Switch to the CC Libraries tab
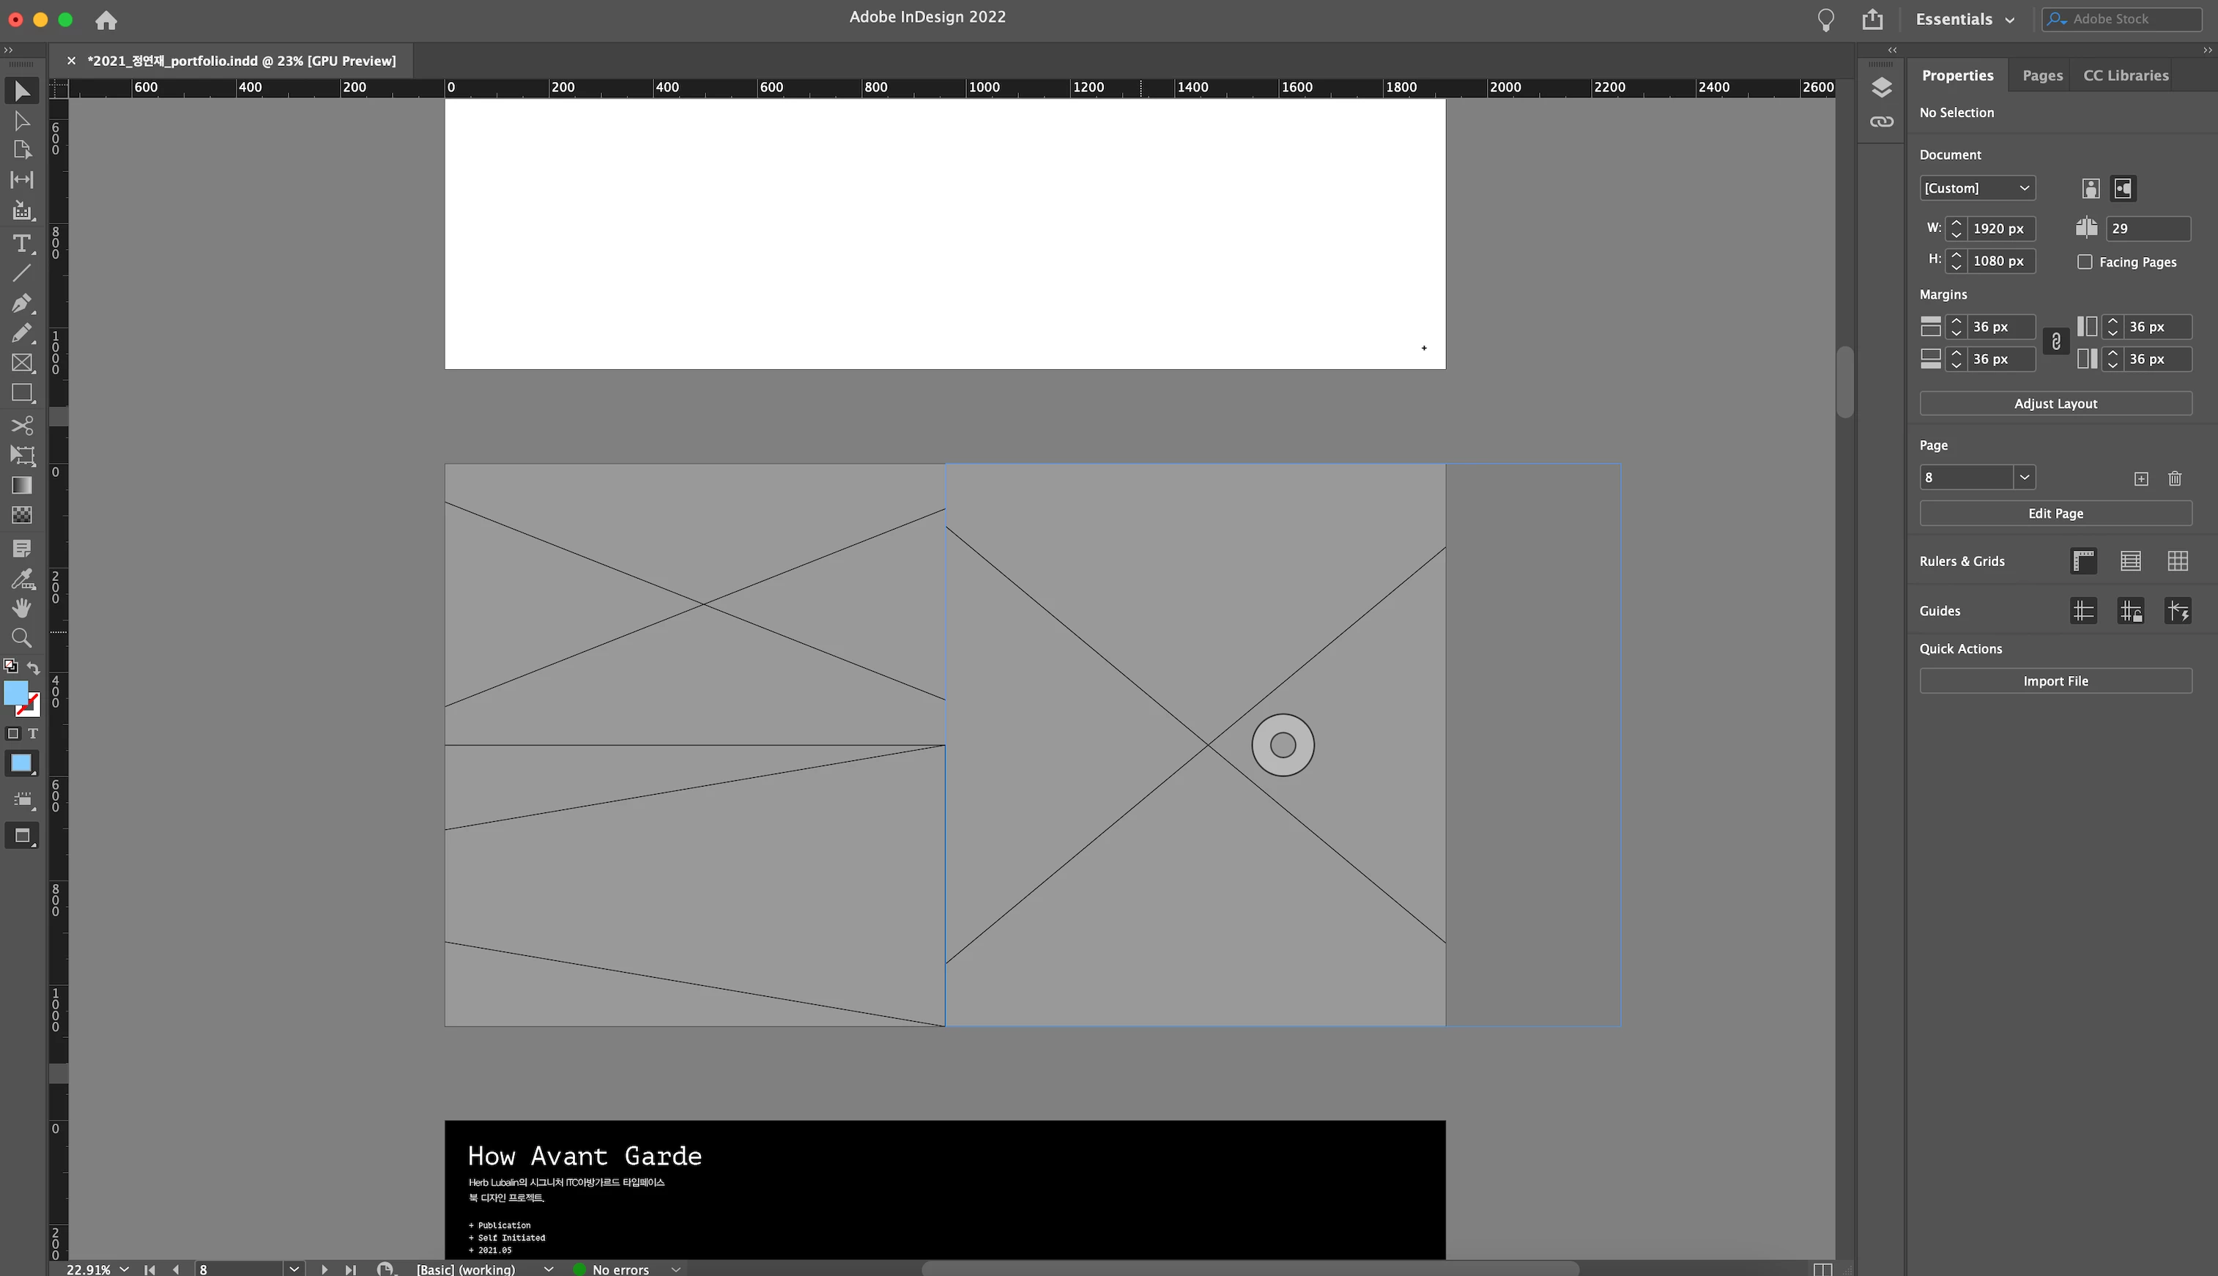Viewport: 2218px width, 1276px height. pyautogui.click(x=2125, y=75)
